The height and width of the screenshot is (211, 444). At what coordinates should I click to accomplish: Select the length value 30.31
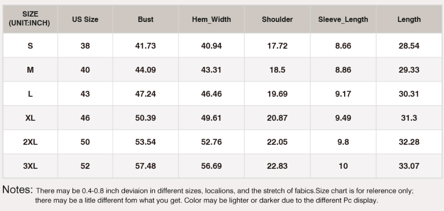click(x=409, y=94)
